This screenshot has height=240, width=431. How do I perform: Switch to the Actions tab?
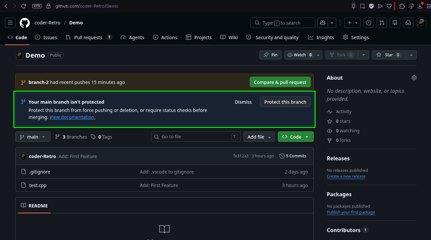(x=165, y=38)
